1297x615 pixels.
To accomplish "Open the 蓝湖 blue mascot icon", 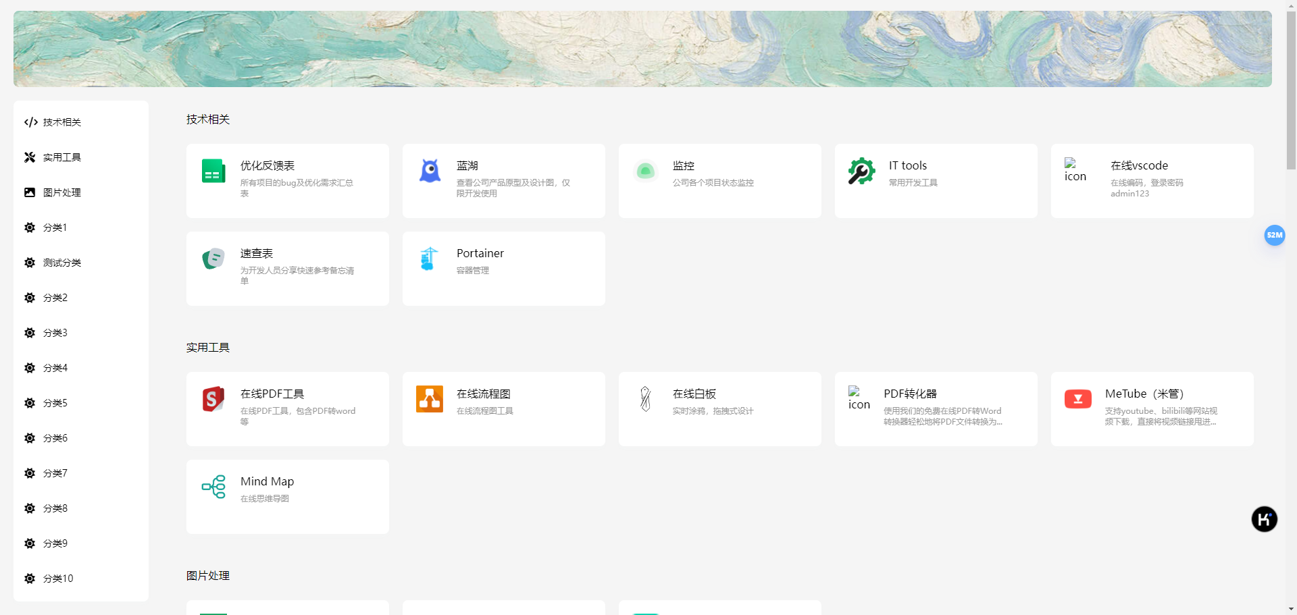I will click(430, 171).
